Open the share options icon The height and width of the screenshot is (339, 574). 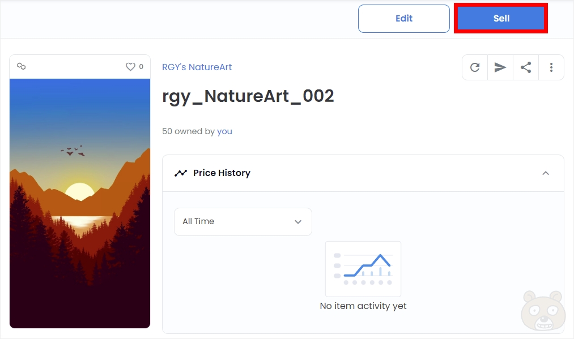tap(526, 67)
